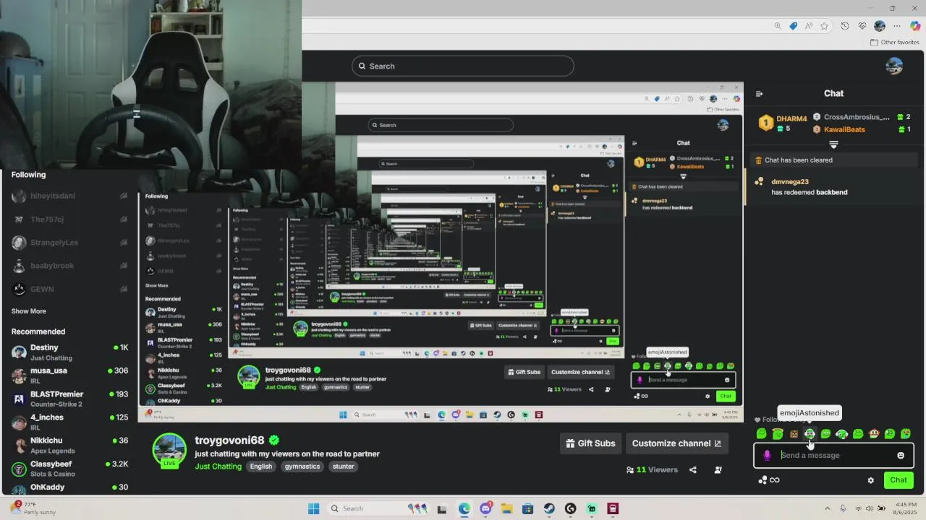Open OhKaddy recommended channel
The height and width of the screenshot is (520, 926).
pos(70,487)
